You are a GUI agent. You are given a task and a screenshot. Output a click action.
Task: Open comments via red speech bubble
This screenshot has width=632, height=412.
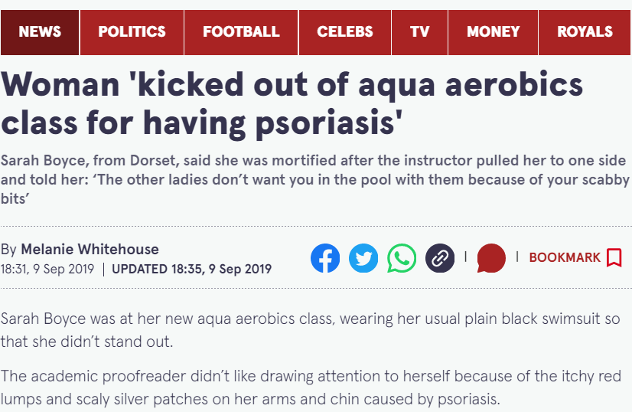(x=491, y=258)
